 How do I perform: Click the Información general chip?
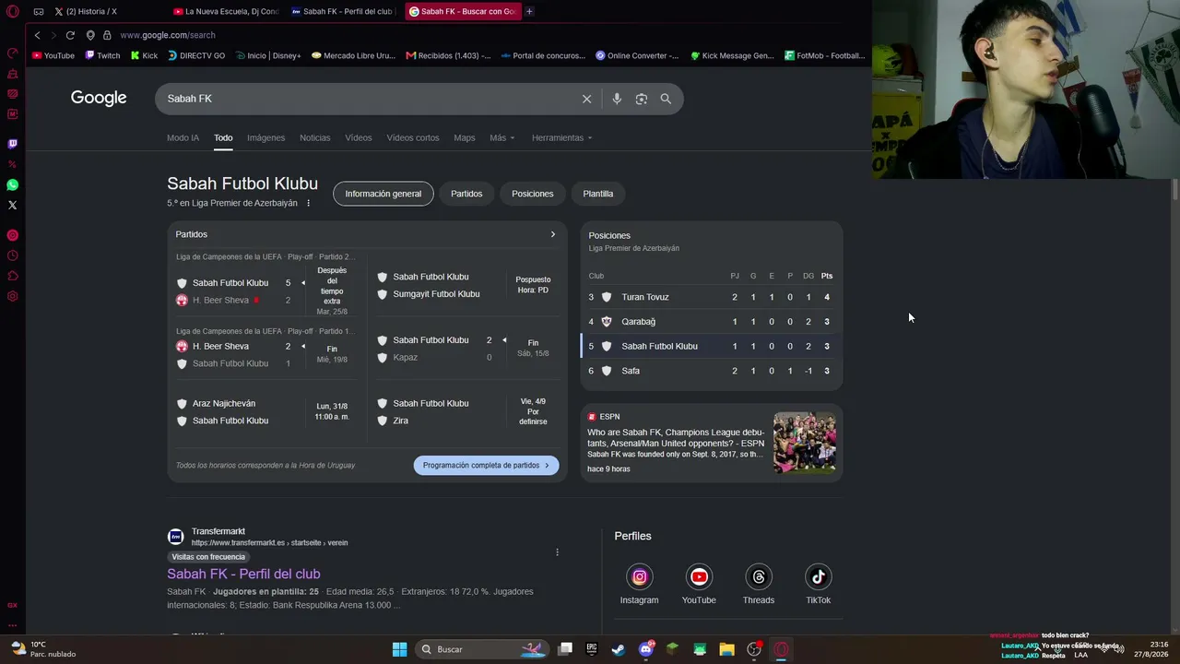383,194
